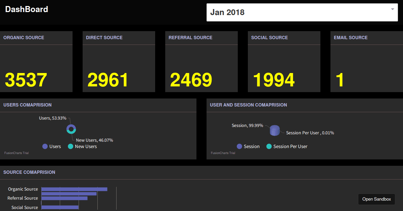Screen dimensions: 403x211
Task: Toggle the Session legend marker
Action: click(239, 146)
